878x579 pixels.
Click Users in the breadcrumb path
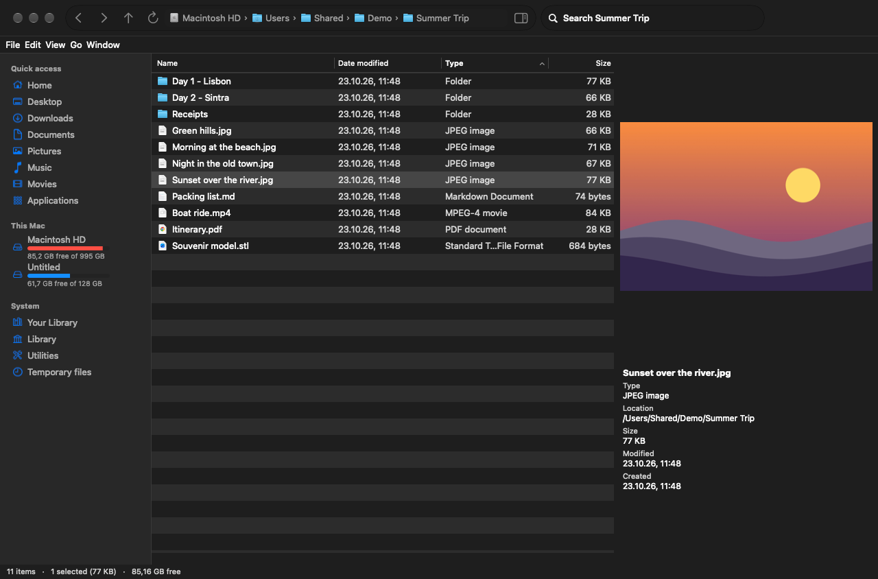[271, 18]
